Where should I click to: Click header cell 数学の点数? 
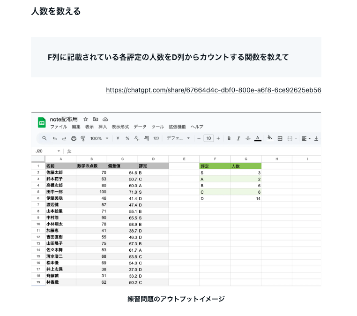click(x=91, y=166)
